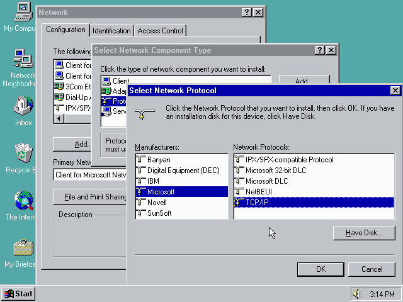Image resolution: width=403 pixels, height=302 pixels.
Task: Click the Banyan manufacturer icon
Action: pyautogui.click(x=140, y=160)
